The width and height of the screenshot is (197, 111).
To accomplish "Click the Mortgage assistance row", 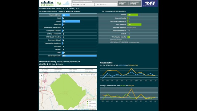I will click(128, 27).
